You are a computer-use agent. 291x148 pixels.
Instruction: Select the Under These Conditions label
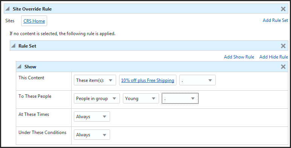pyautogui.click(x=43, y=133)
